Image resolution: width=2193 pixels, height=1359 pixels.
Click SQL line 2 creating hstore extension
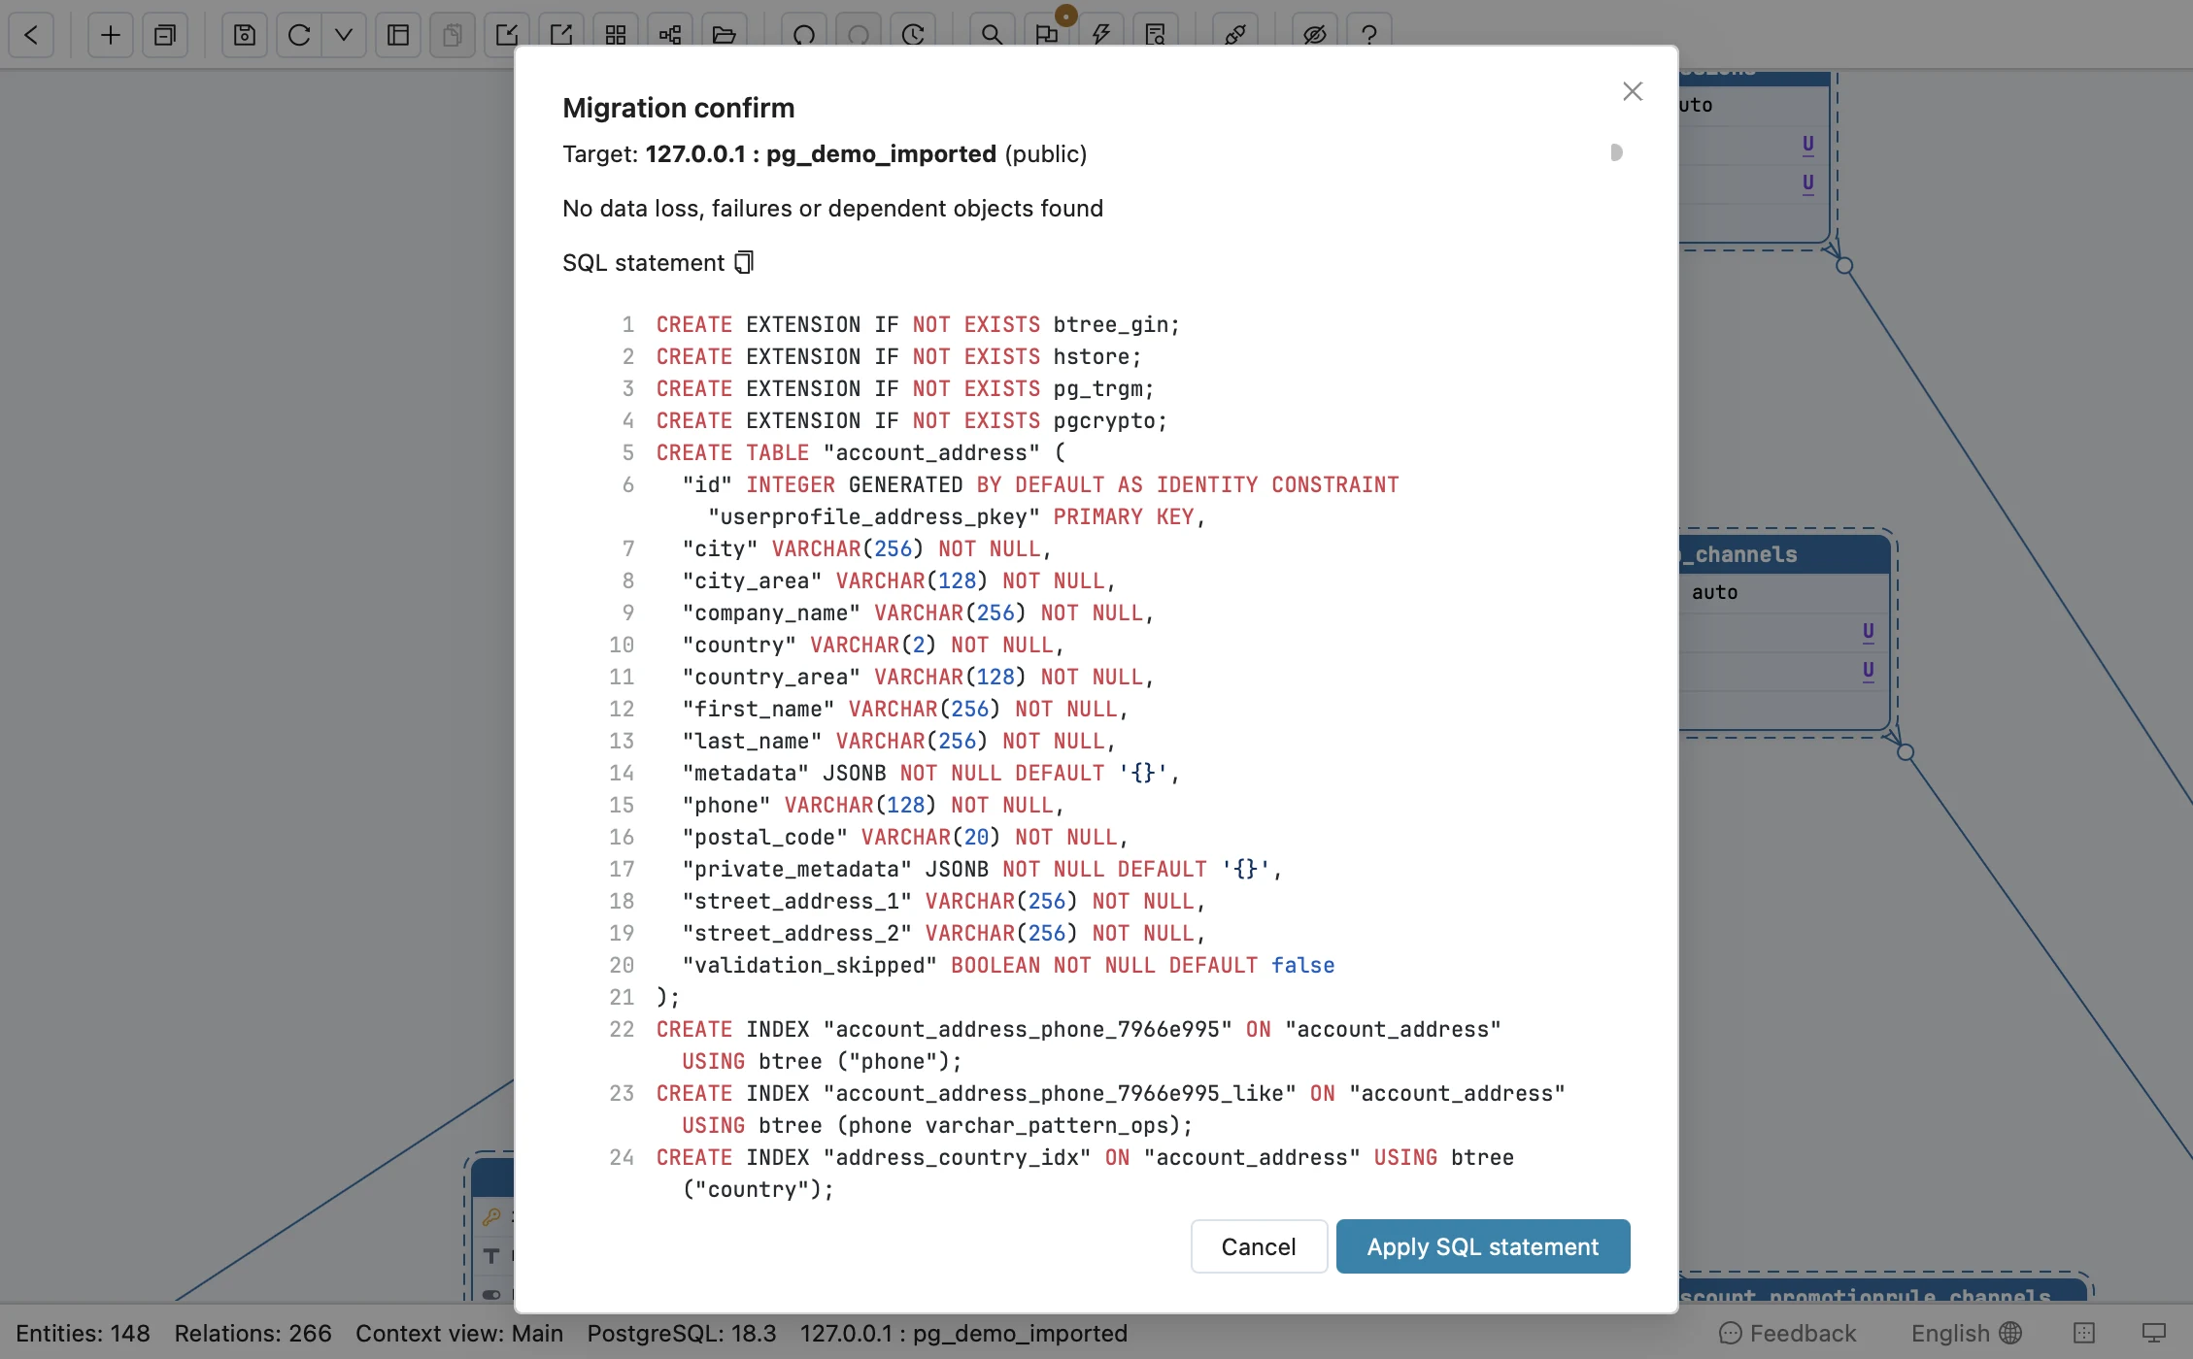coord(898,356)
